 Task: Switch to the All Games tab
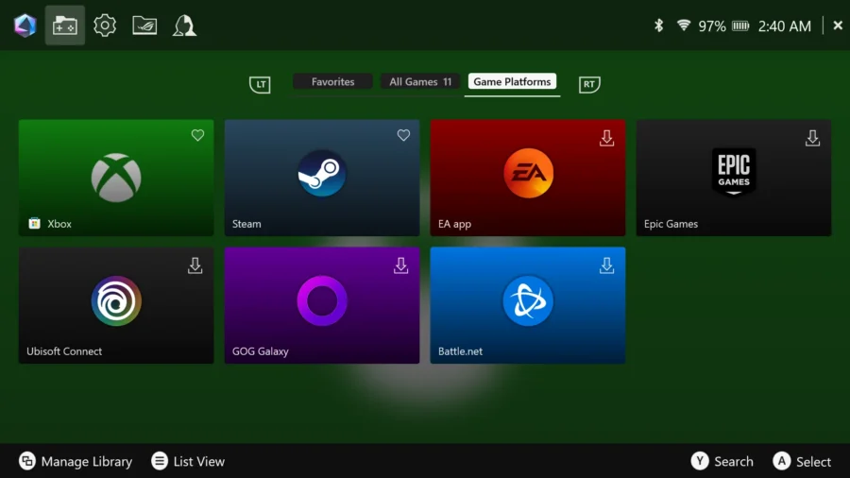pyautogui.click(x=420, y=82)
